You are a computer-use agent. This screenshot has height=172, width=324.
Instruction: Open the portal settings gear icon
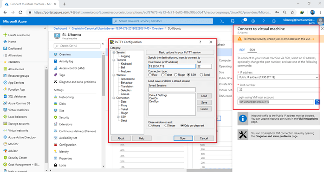[x=253, y=21]
